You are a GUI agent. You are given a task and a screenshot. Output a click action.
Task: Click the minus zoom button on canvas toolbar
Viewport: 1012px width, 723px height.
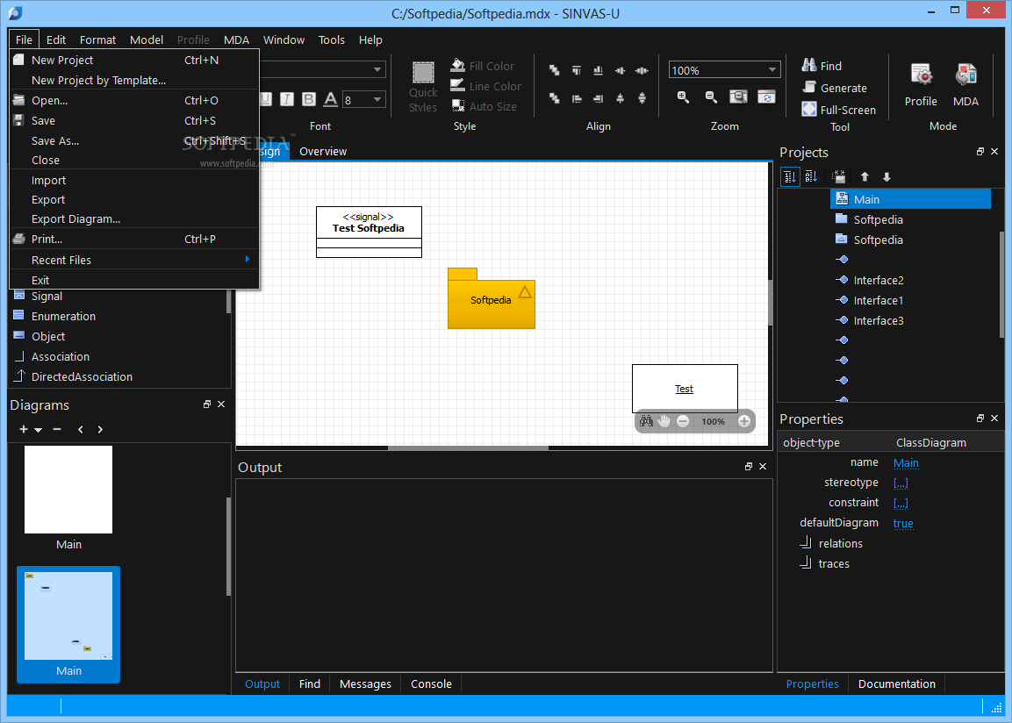[683, 421]
